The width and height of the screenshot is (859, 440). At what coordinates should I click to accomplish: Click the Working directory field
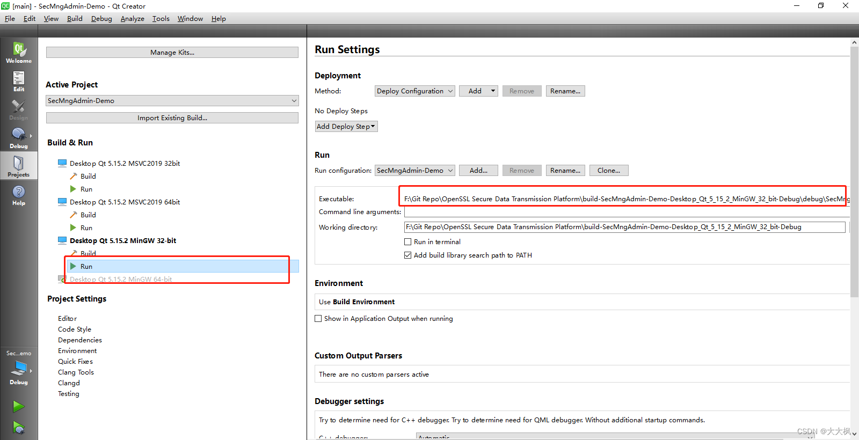point(625,227)
